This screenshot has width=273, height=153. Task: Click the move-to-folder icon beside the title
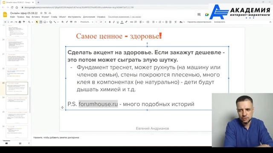coord(46,13)
